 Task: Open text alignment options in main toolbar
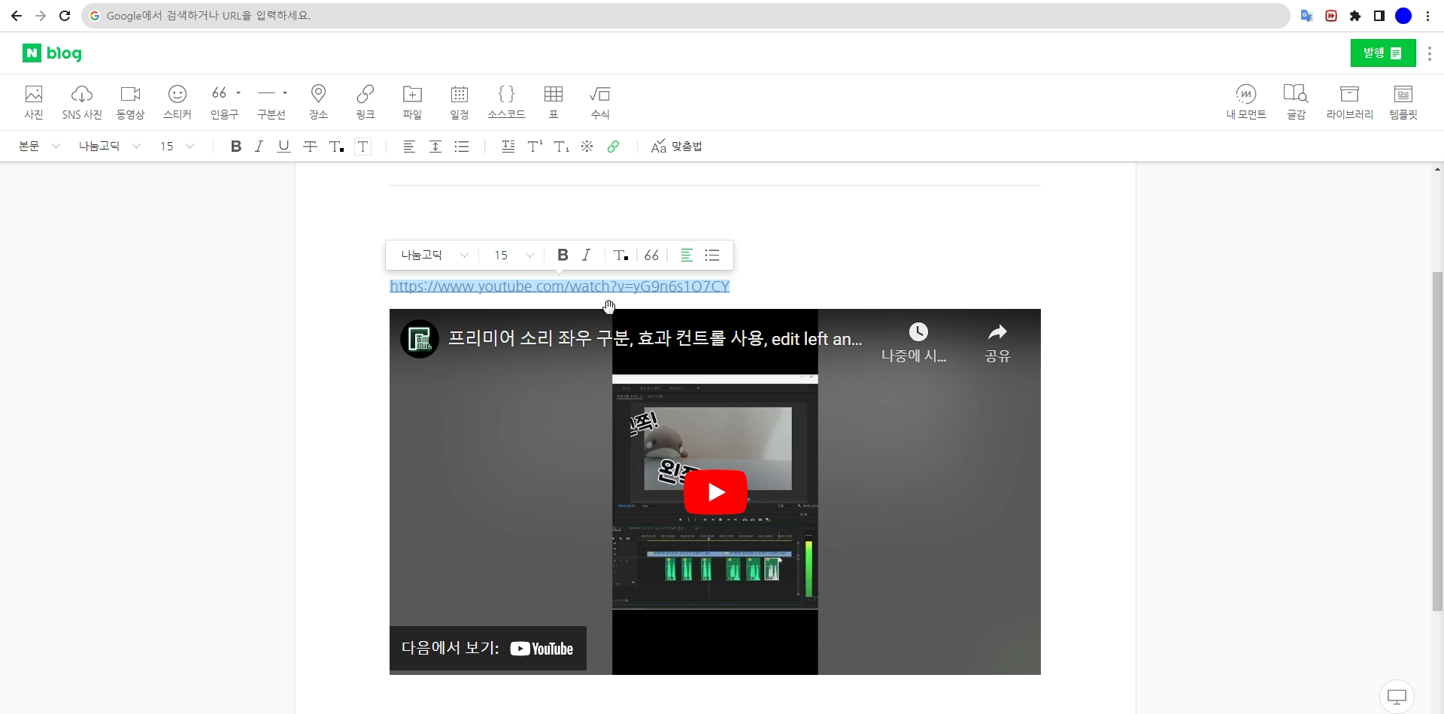[409, 147]
